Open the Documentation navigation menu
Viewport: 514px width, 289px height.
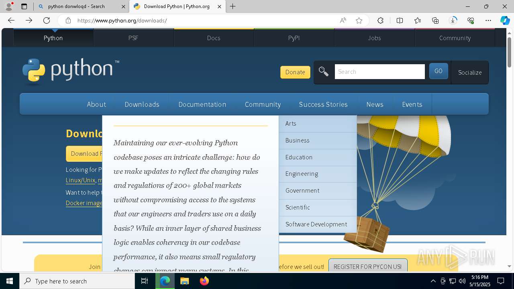[x=202, y=104]
